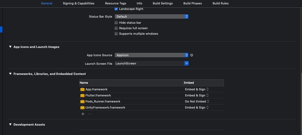Click the Status Bar Style label
Screen dimensions: 302x135
(x=101, y=17)
